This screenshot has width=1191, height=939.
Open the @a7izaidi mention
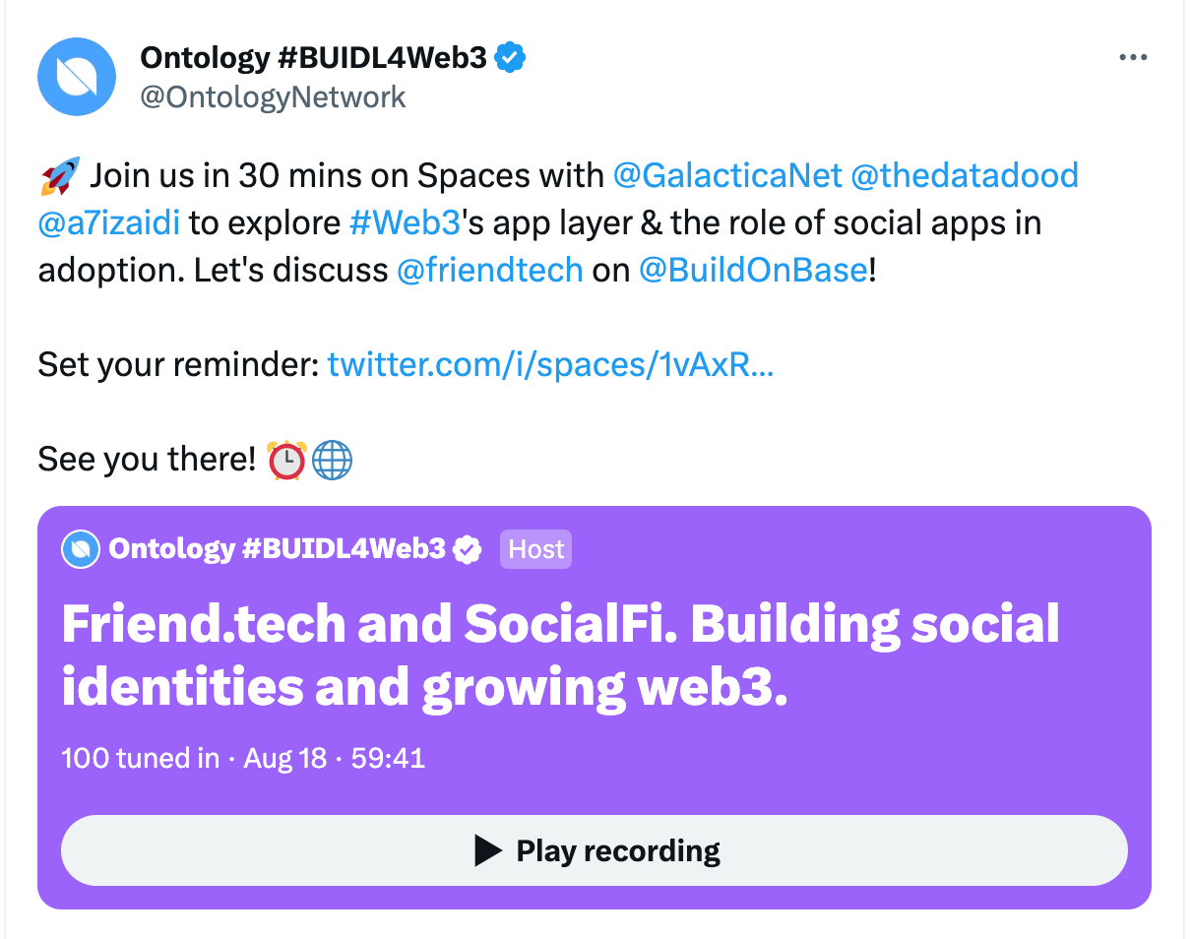coord(109,222)
